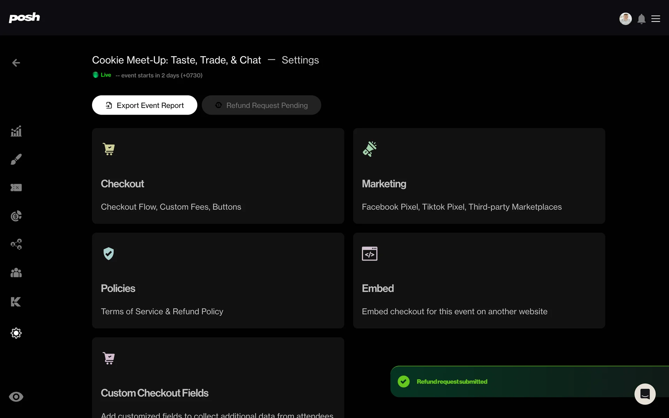
Task: Open the K logo sidebar icon
Action: (x=16, y=302)
